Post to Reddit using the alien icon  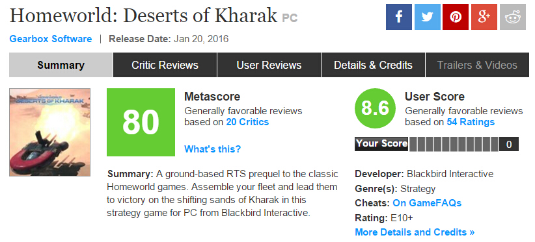(x=512, y=17)
